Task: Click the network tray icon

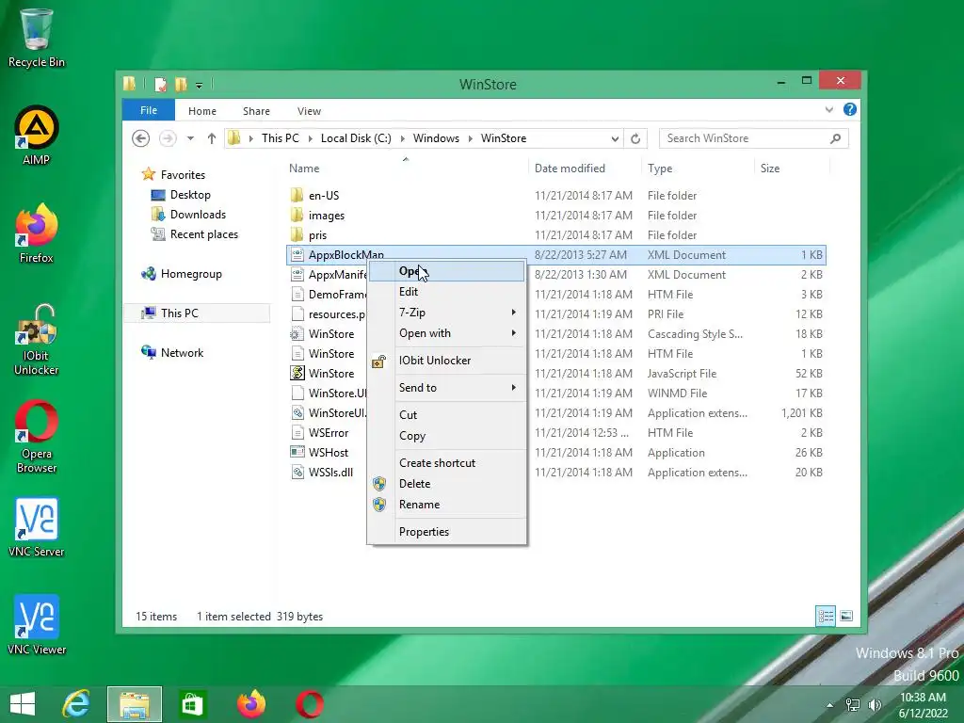Action: click(853, 704)
